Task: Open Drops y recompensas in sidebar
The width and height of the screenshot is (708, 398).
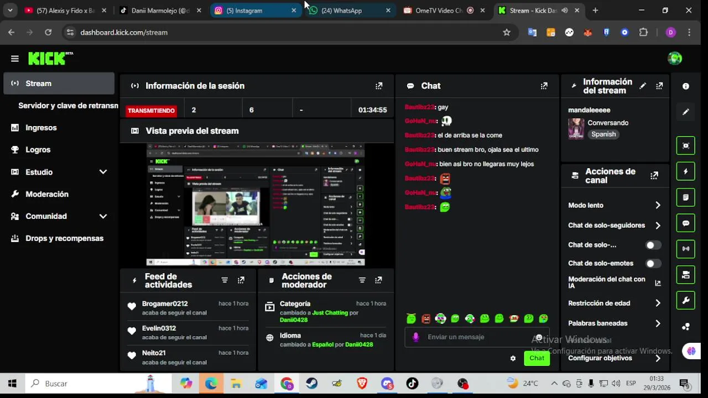Action: point(59,238)
